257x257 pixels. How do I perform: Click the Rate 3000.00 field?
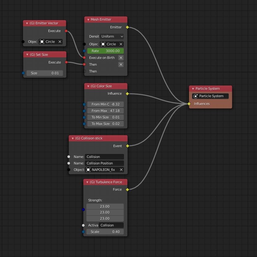(106, 51)
